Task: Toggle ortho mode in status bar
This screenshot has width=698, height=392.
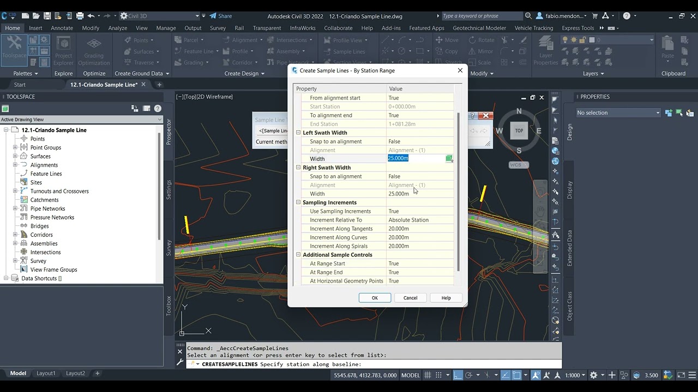Action: [458, 375]
